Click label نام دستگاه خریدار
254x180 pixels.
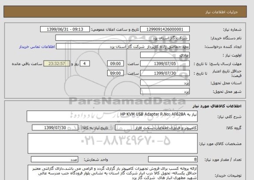click(226, 38)
